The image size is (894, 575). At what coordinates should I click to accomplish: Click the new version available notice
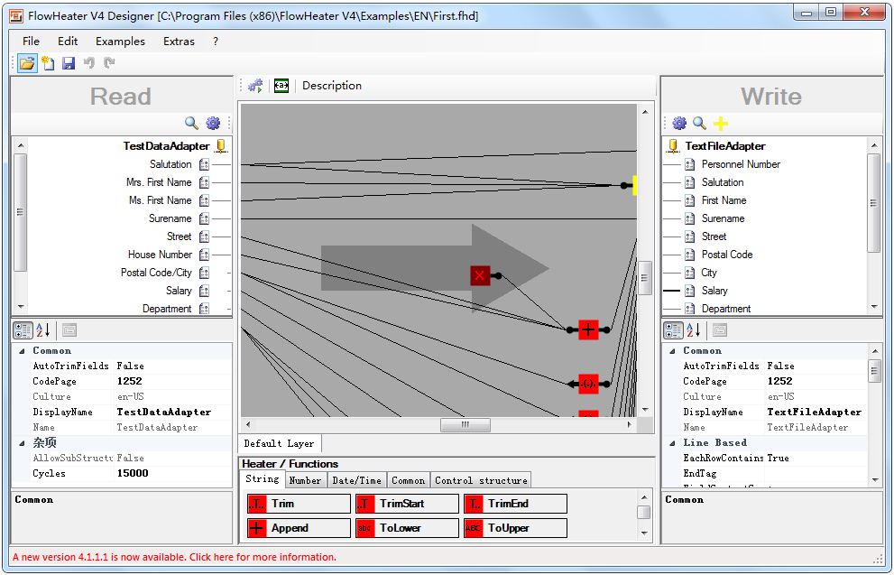tap(174, 557)
